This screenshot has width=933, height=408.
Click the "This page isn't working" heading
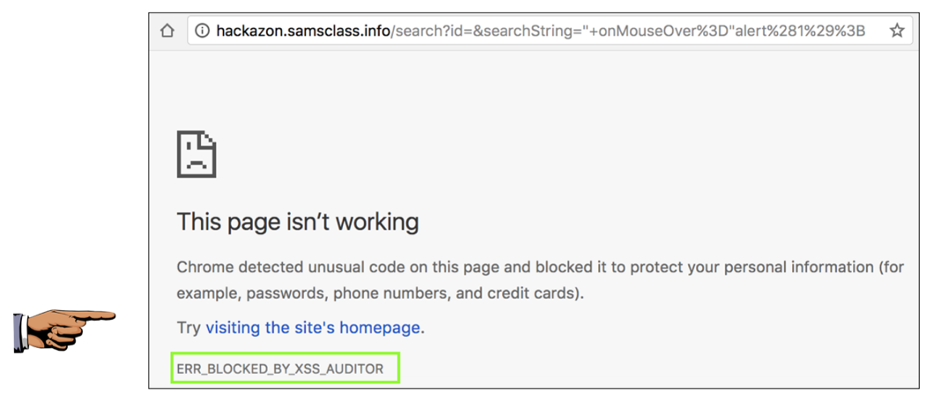[298, 221]
